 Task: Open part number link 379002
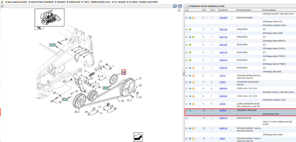pyautogui.click(x=222, y=82)
